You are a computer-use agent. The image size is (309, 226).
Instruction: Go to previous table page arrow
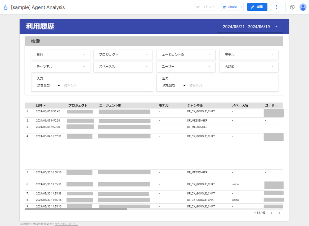(x=271, y=213)
